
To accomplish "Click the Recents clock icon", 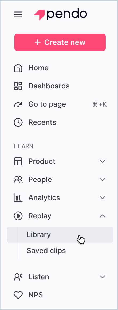I will [x=18, y=122].
